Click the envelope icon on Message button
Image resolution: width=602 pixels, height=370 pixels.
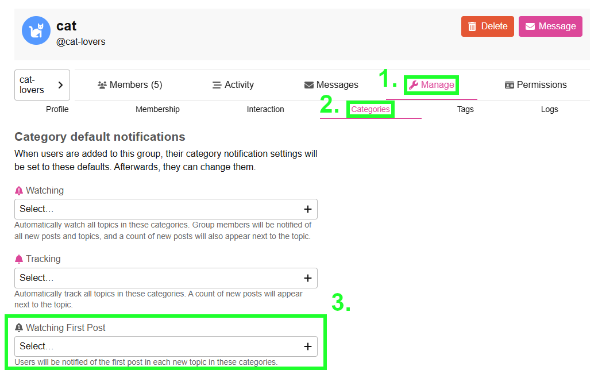point(530,26)
